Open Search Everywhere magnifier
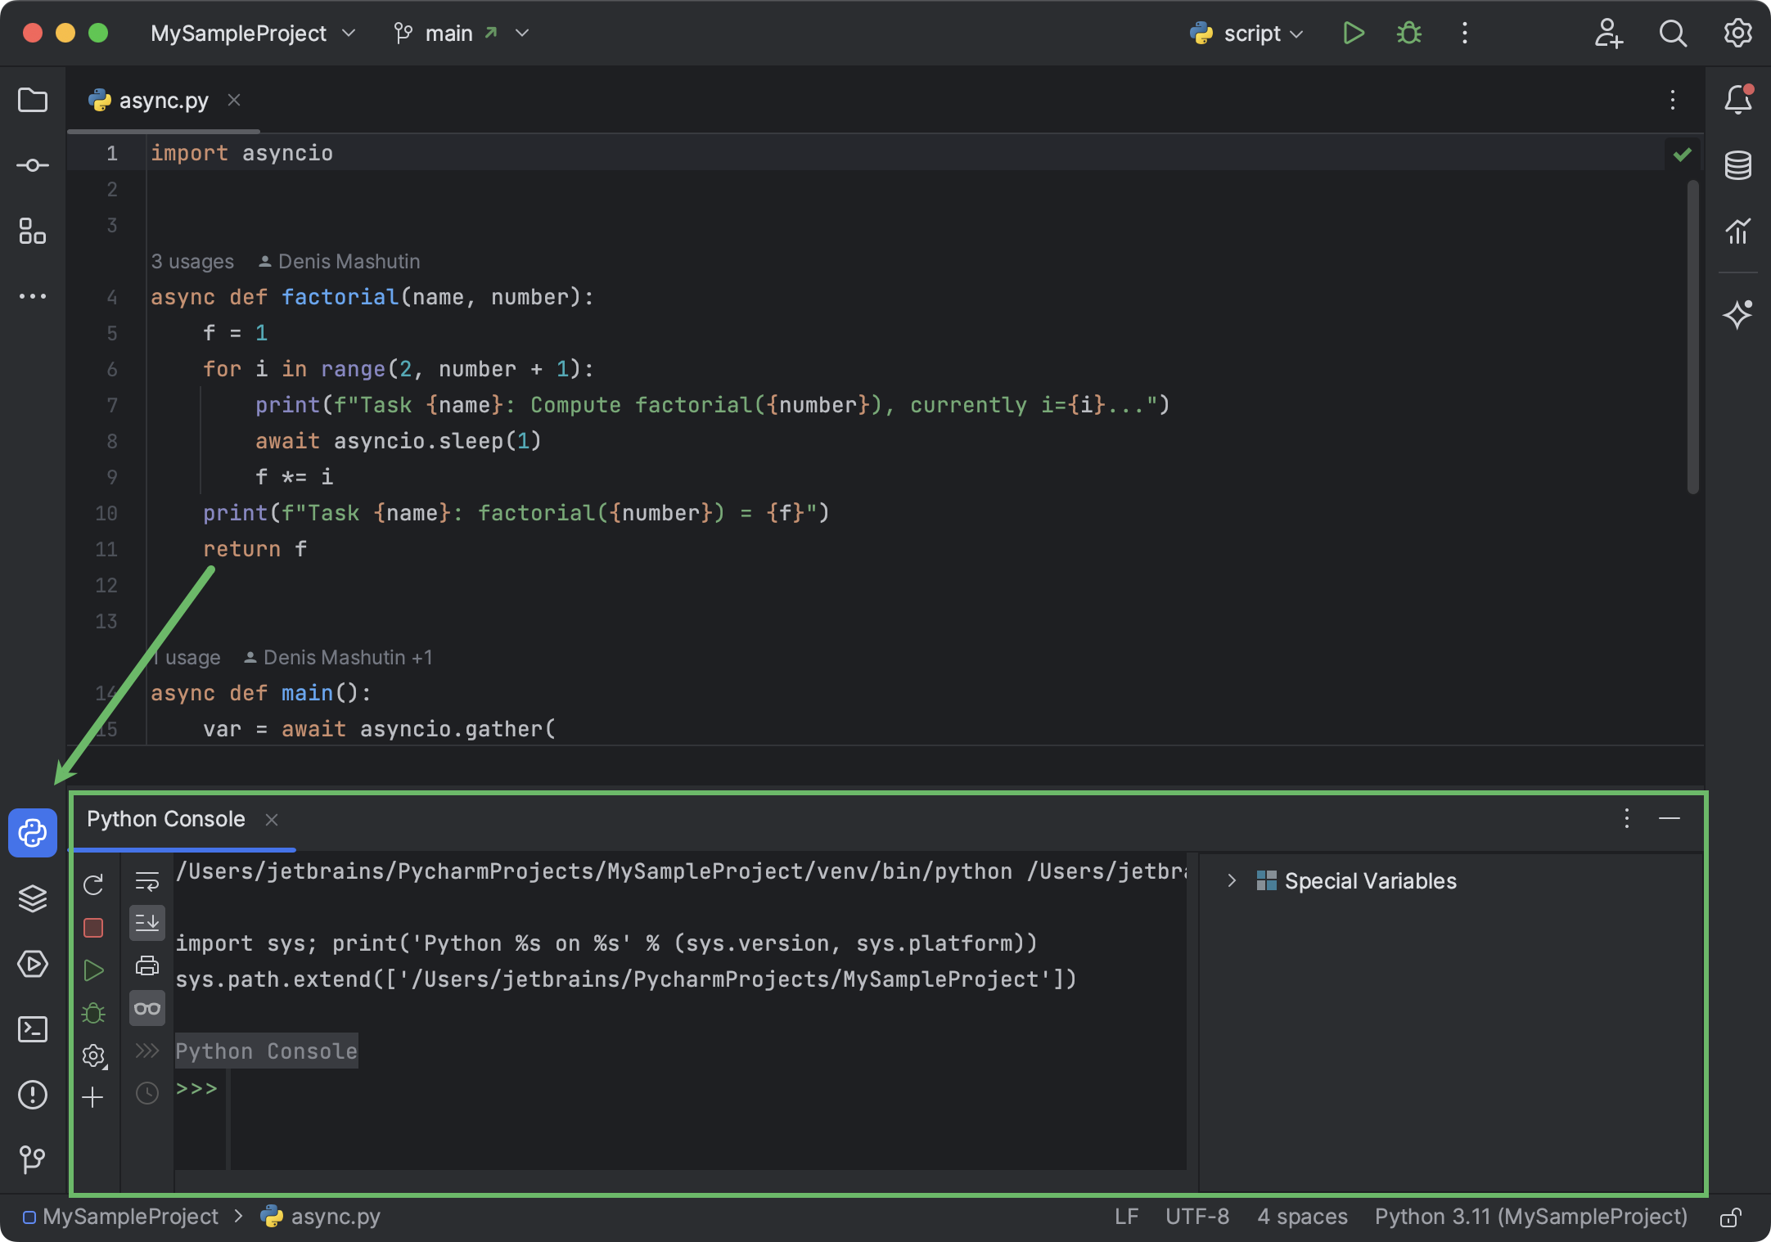The width and height of the screenshot is (1771, 1242). [1673, 34]
